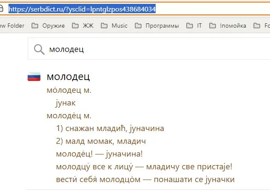The width and height of the screenshot is (270, 194).
Task: Expand the Программы bookmarks folder
Action: [x=157, y=26]
